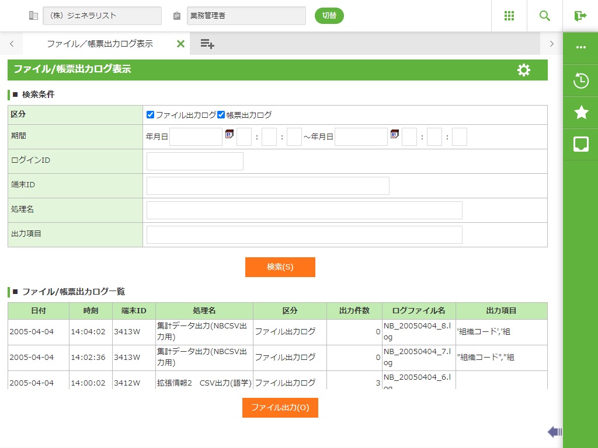Open favorites star icon in sidebar
The height and width of the screenshot is (448, 598).
pos(581,112)
